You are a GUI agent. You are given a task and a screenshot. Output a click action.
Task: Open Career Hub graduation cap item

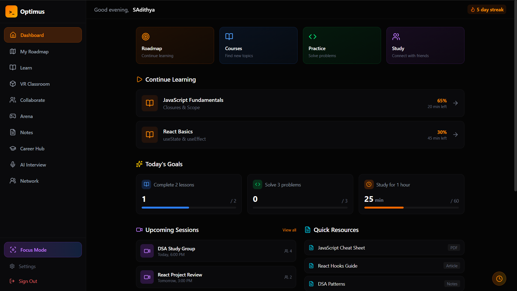[32, 149]
